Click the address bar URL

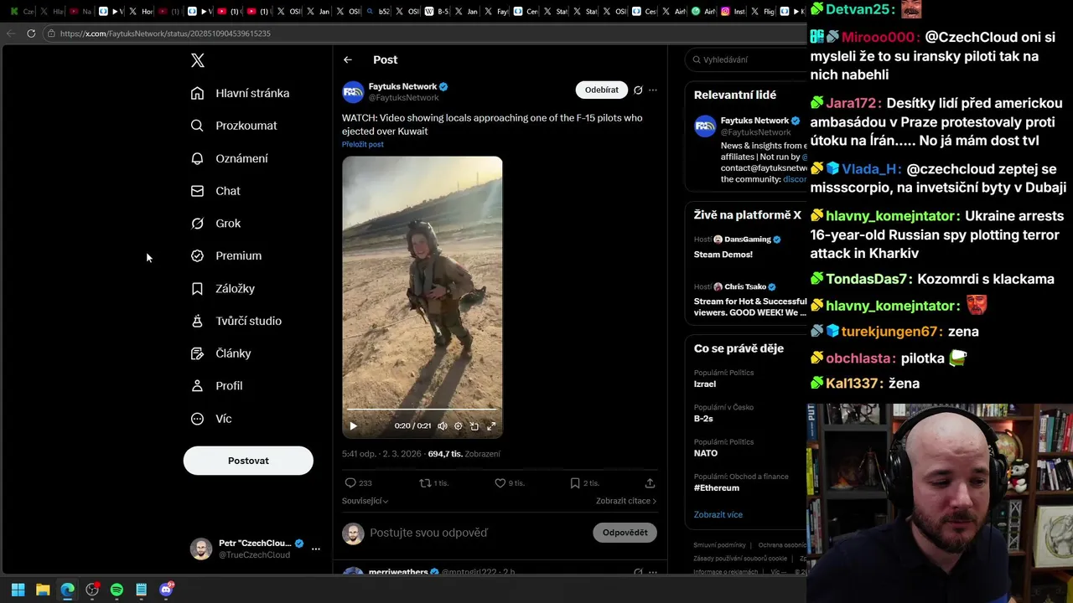165,33
